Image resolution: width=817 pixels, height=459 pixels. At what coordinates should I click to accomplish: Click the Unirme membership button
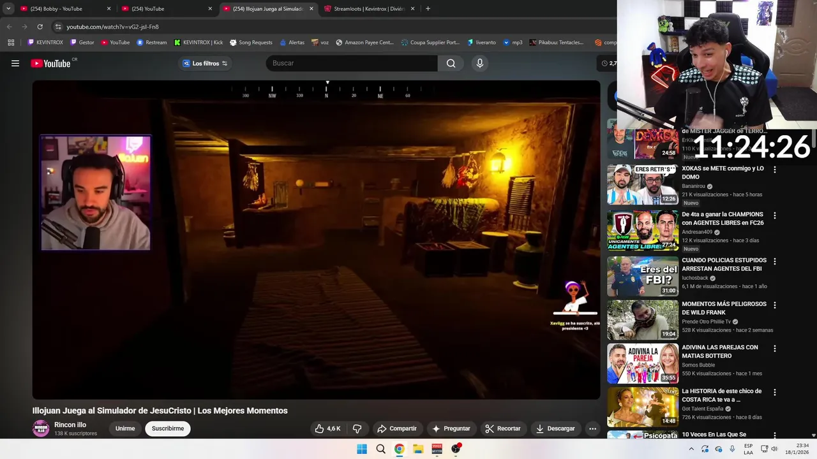125,428
